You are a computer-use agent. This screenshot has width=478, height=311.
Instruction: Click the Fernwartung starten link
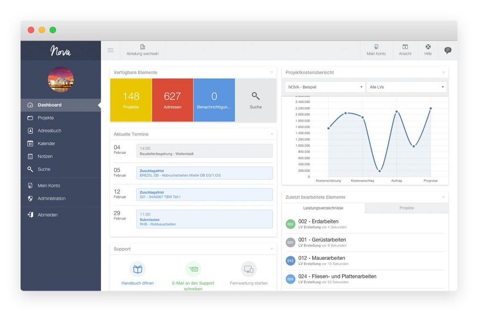click(x=249, y=283)
